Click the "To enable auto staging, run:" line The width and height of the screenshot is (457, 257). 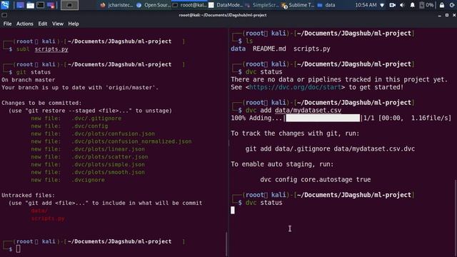click(x=282, y=164)
